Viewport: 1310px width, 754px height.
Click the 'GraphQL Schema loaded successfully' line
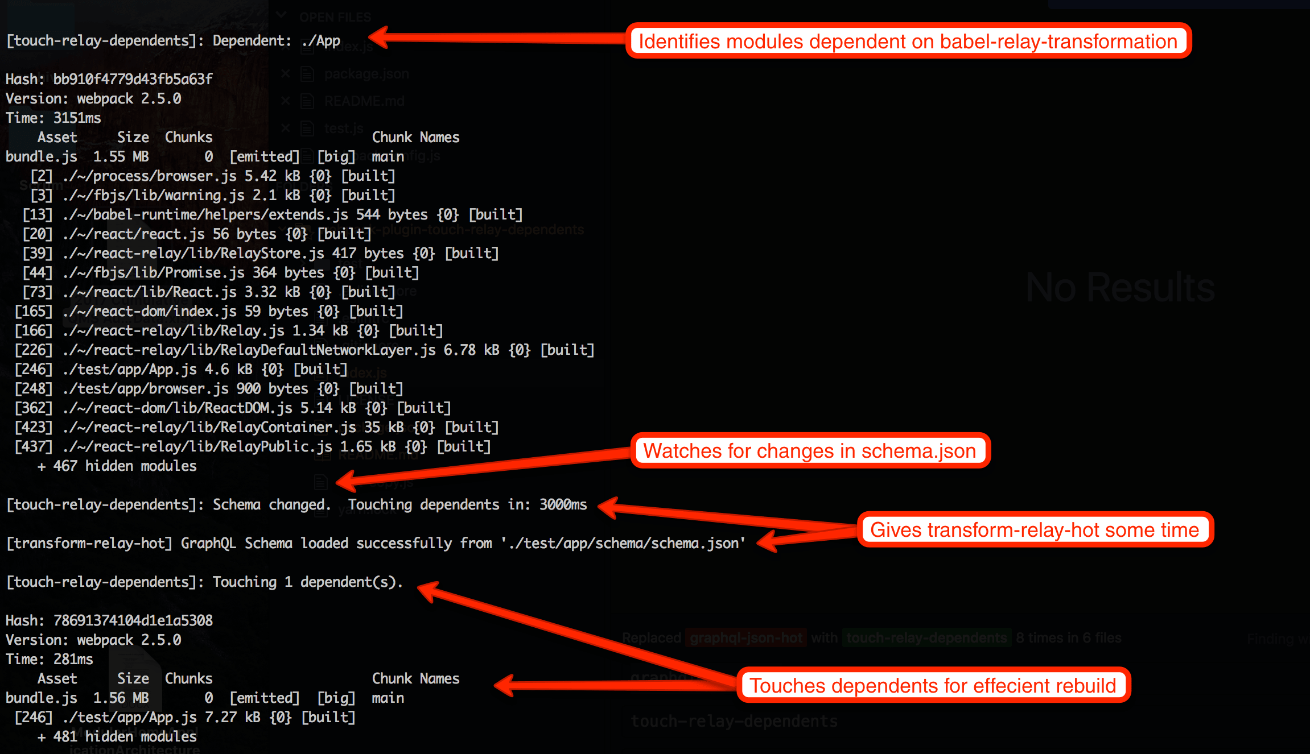point(376,543)
